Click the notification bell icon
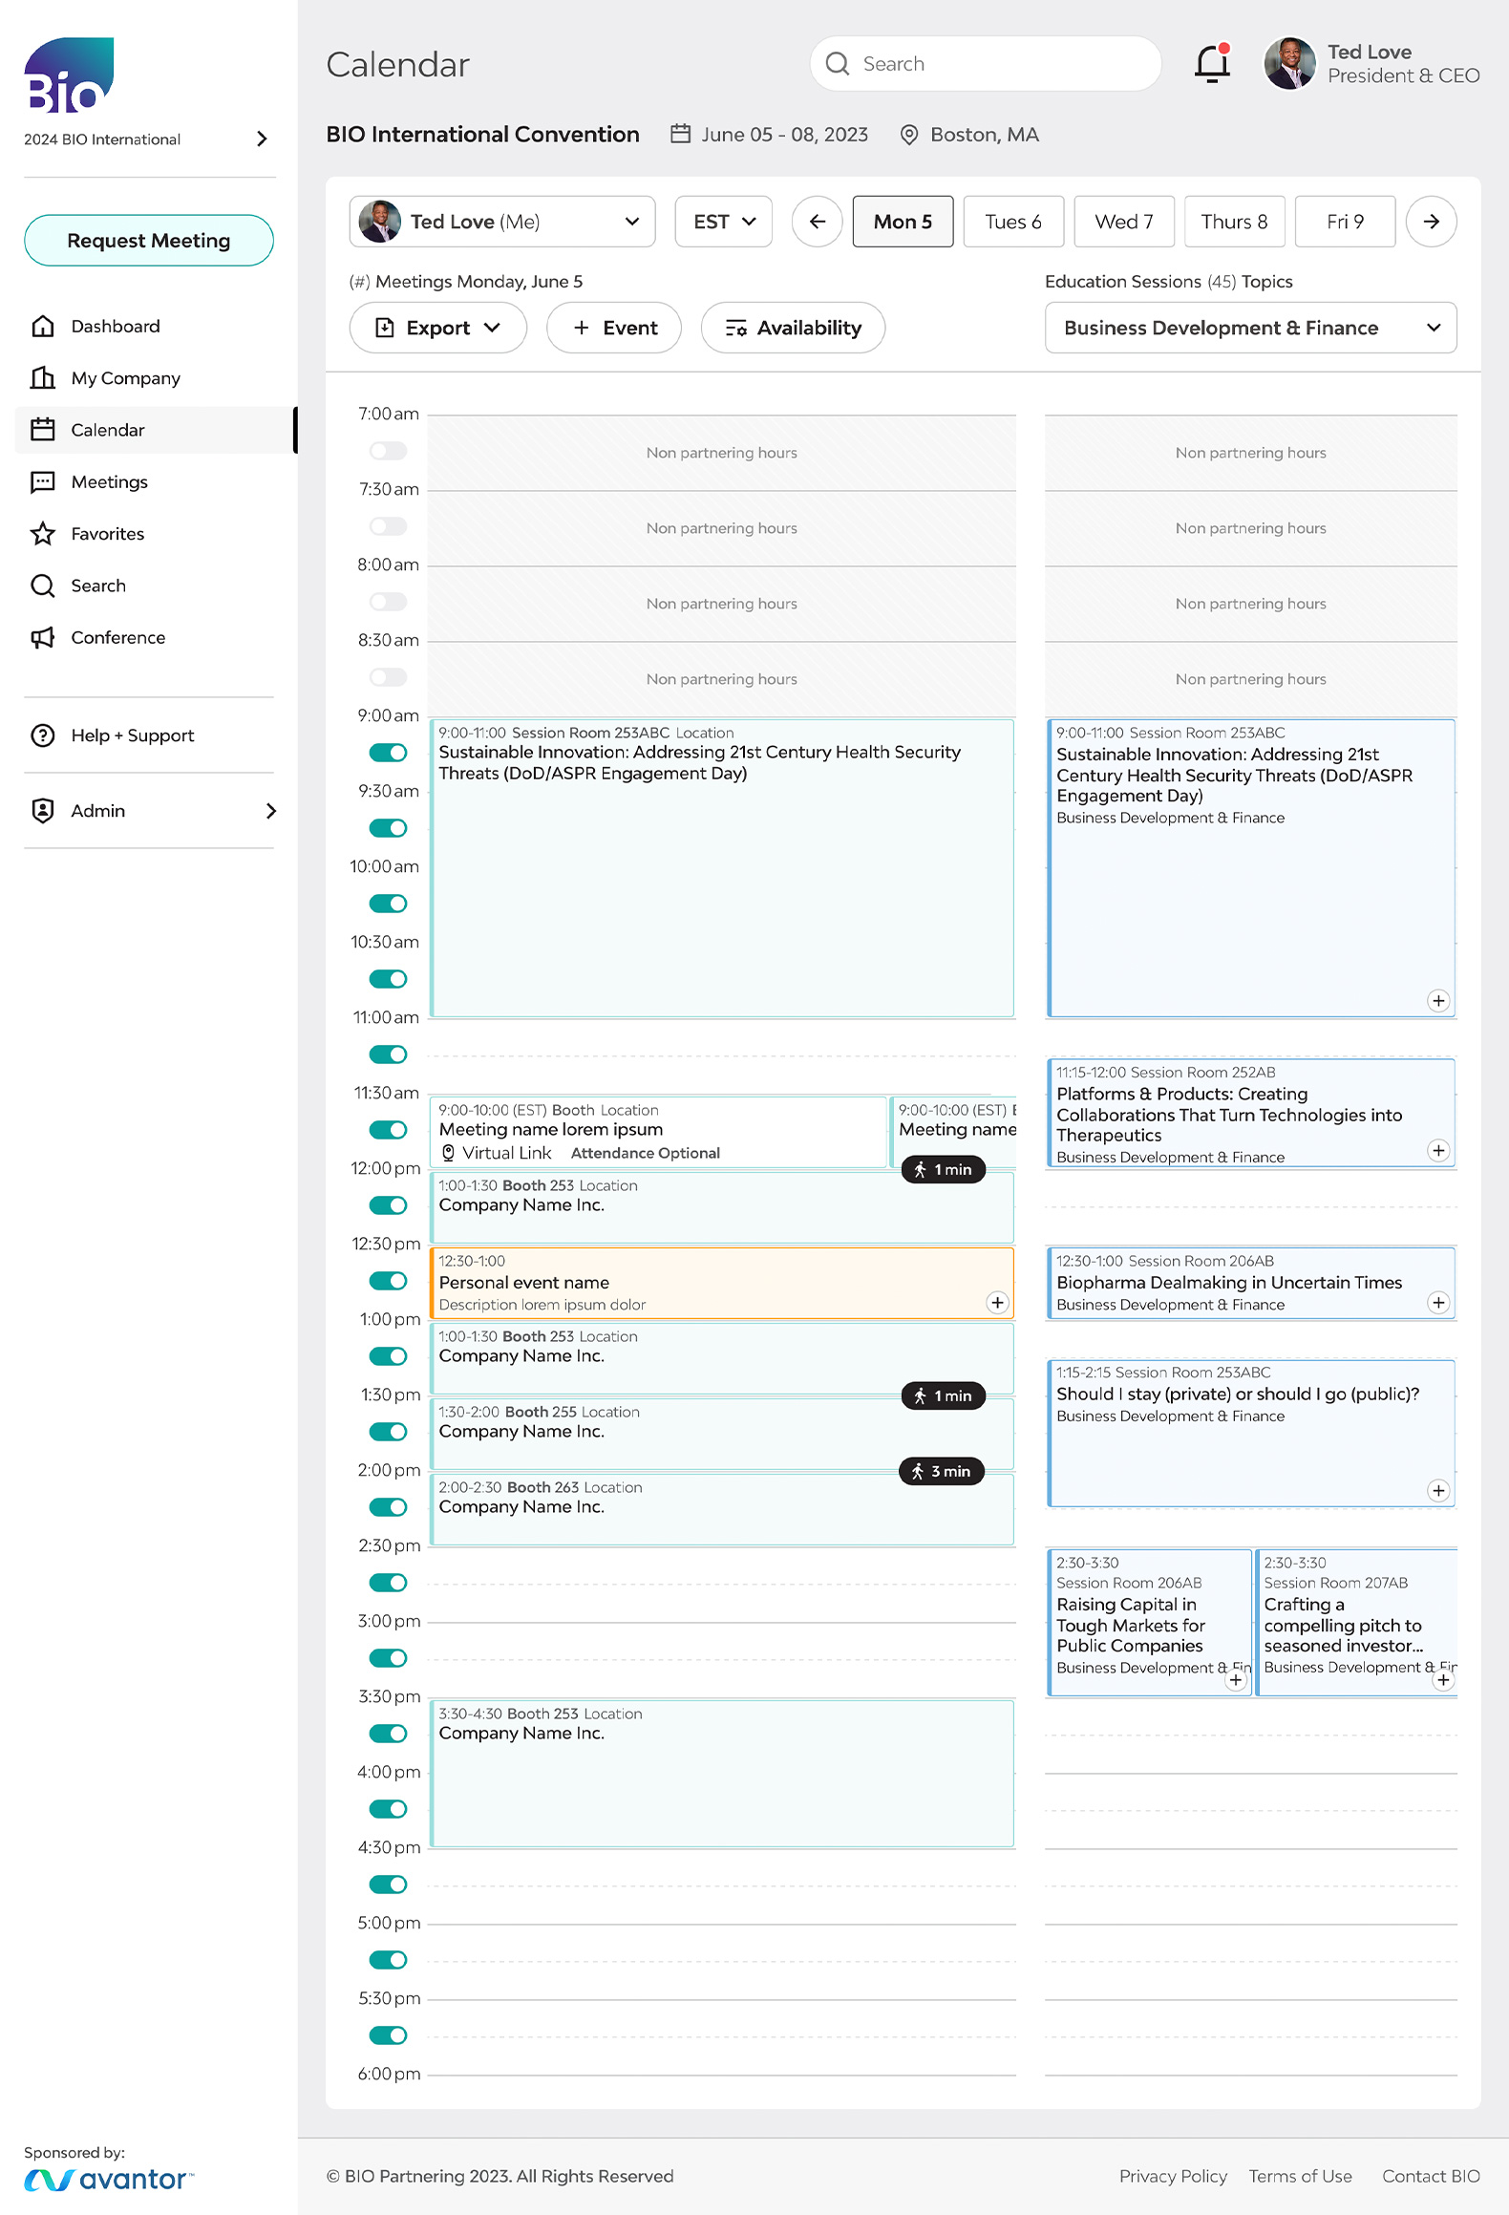 point(1212,64)
